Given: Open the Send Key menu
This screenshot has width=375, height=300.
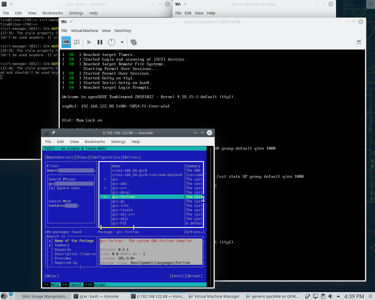Looking at the screenshot, I should [122, 30].
